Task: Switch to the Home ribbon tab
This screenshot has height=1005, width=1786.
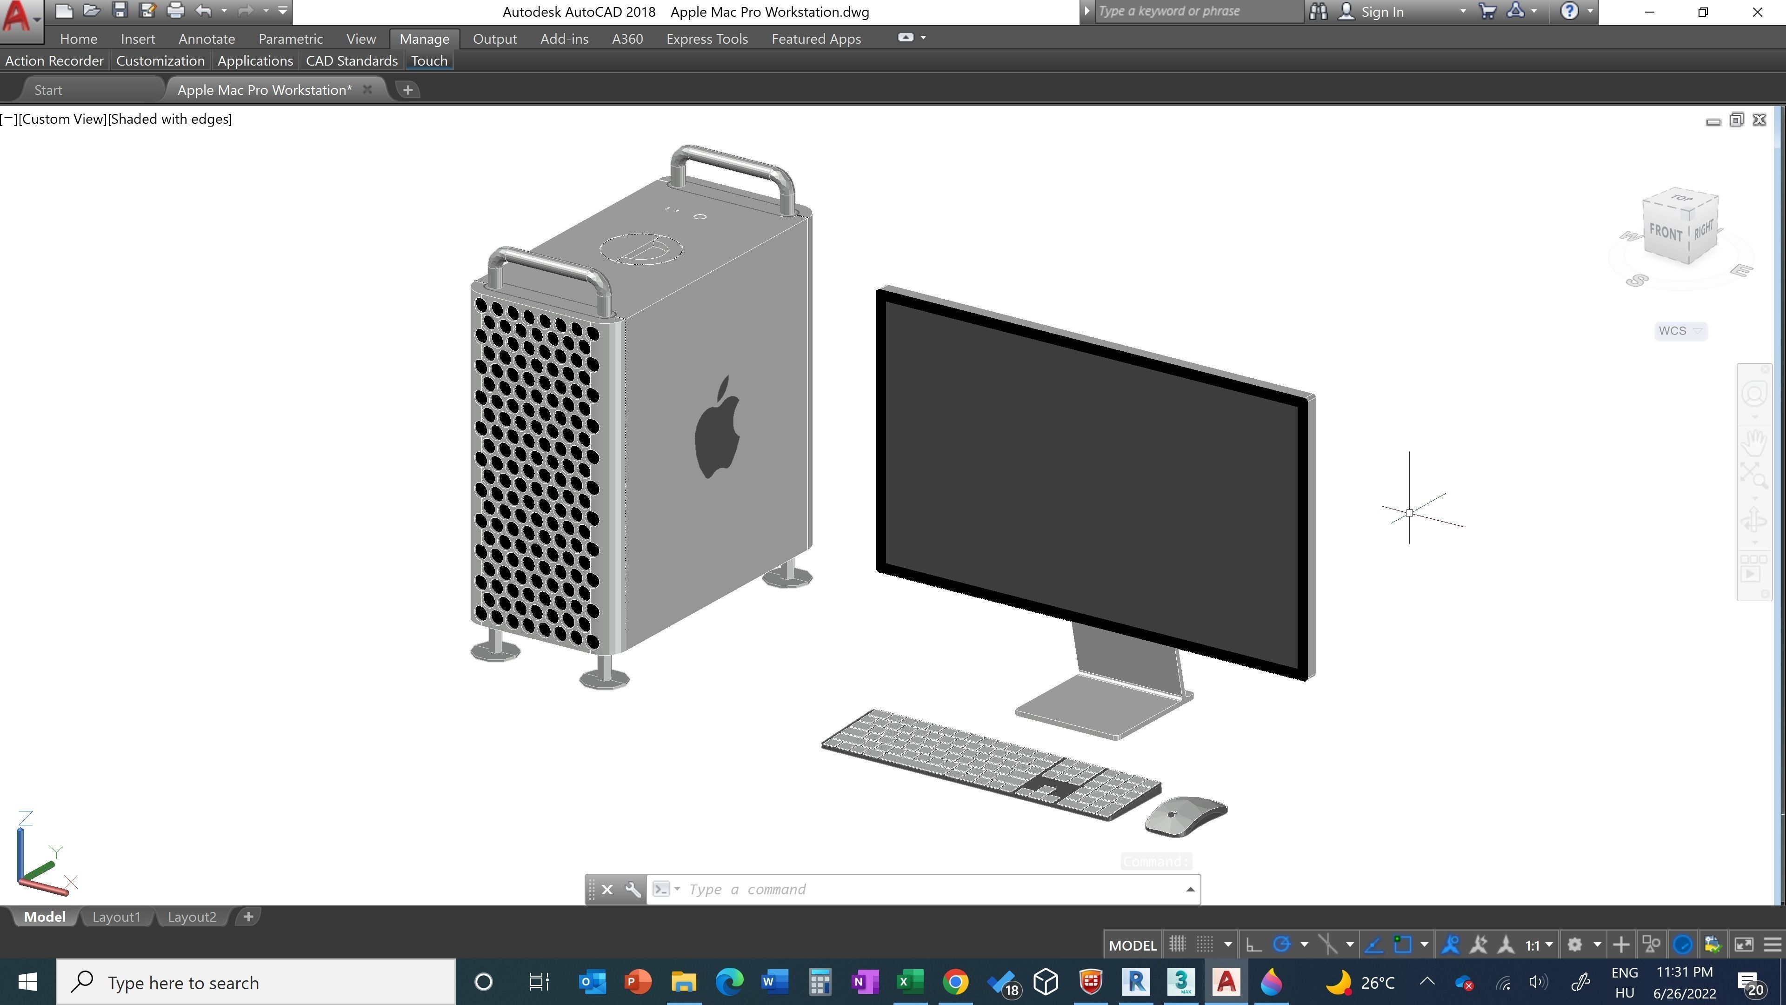Action: click(x=78, y=39)
